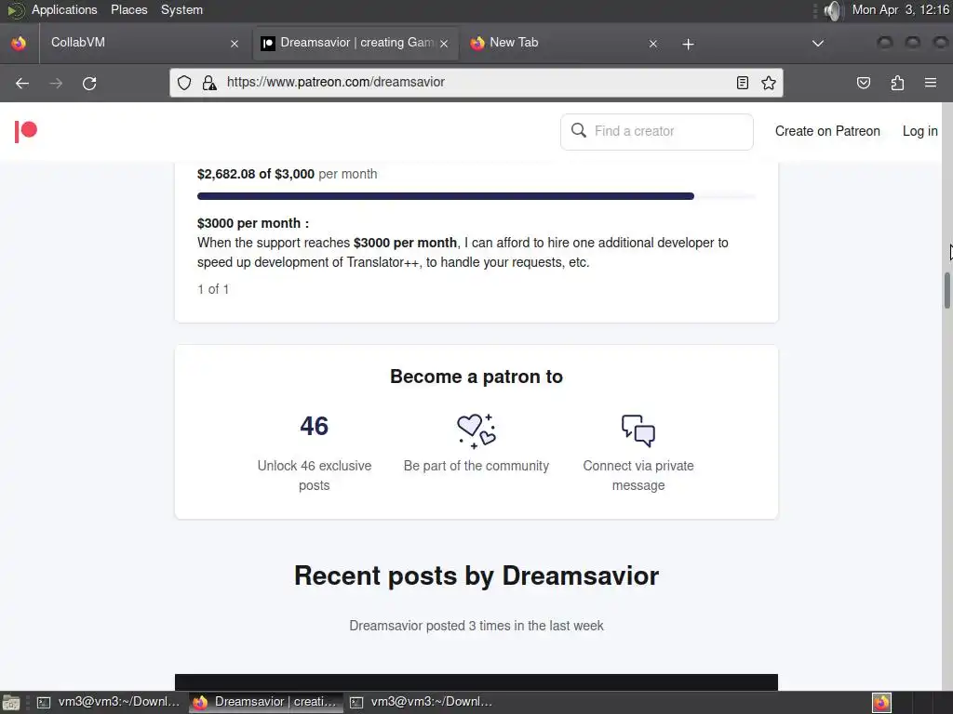Click the hearts community icon

click(x=476, y=431)
